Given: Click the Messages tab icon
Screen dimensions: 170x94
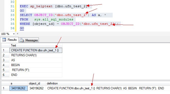Looking at the screenshot, I should [22, 40].
